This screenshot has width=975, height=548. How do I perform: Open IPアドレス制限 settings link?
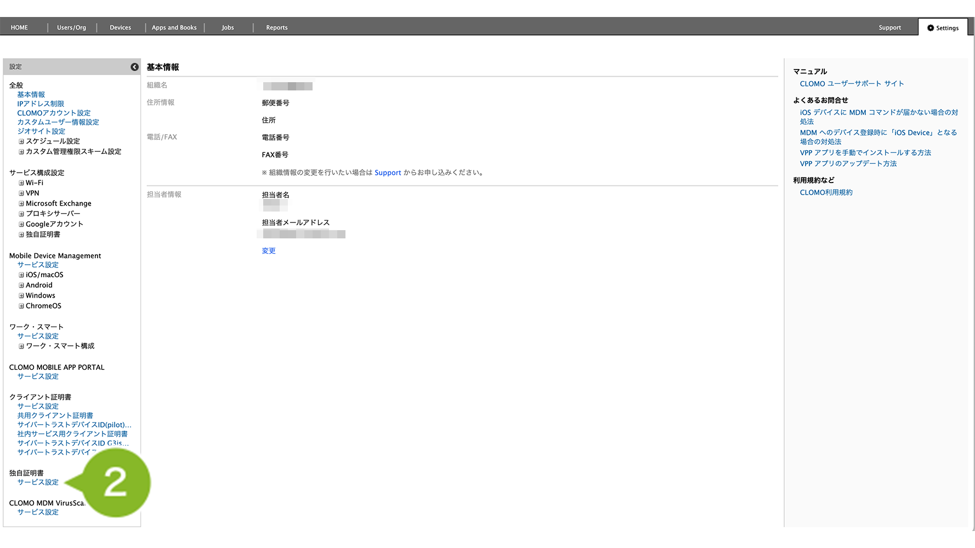point(41,104)
